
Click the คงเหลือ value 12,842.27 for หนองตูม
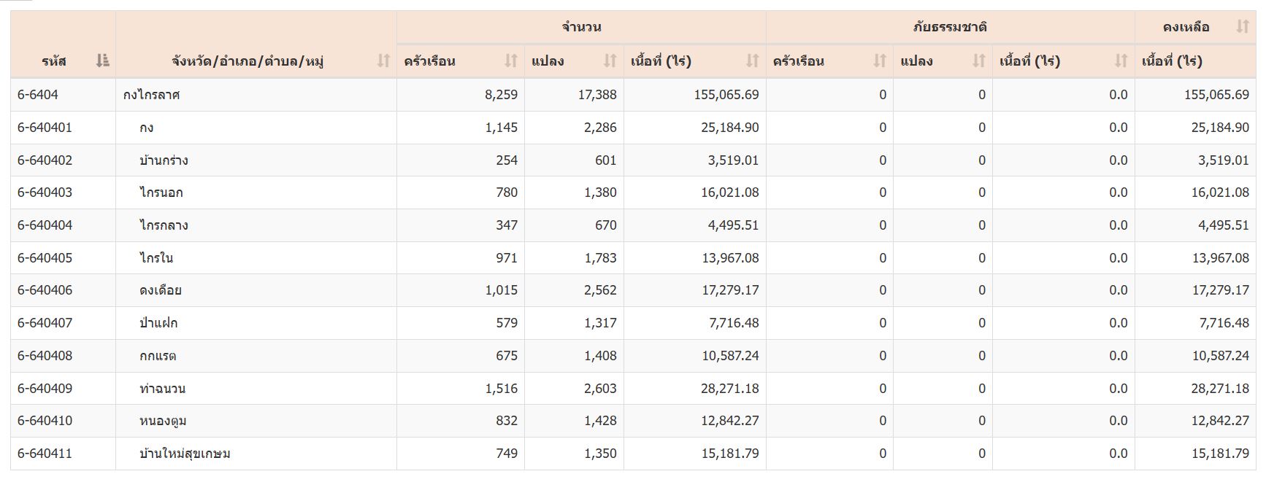[x=1220, y=421]
